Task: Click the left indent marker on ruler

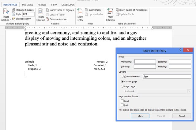Action: tap(25, 29)
